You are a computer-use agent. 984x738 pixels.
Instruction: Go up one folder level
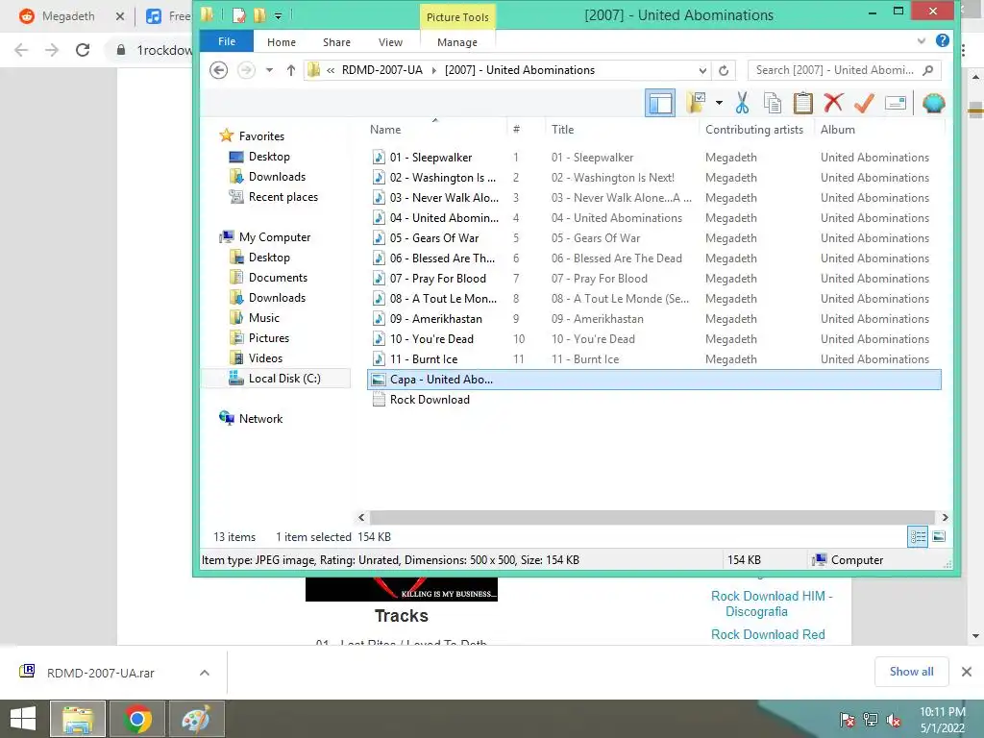tap(290, 69)
